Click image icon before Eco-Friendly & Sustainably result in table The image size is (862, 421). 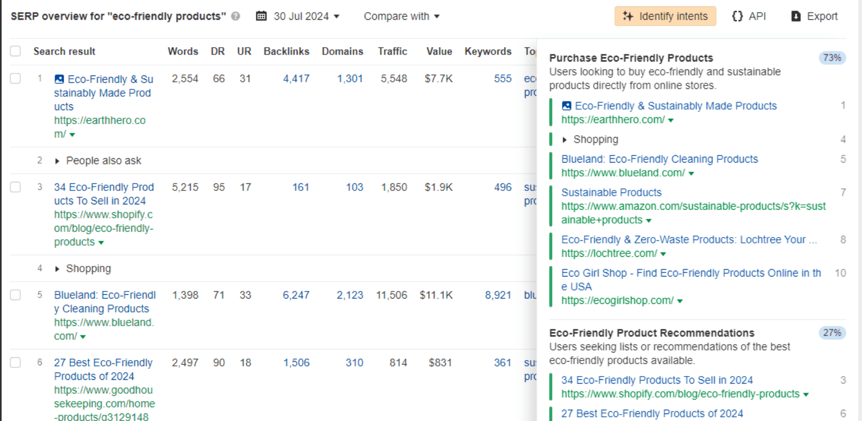tap(59, 79)
